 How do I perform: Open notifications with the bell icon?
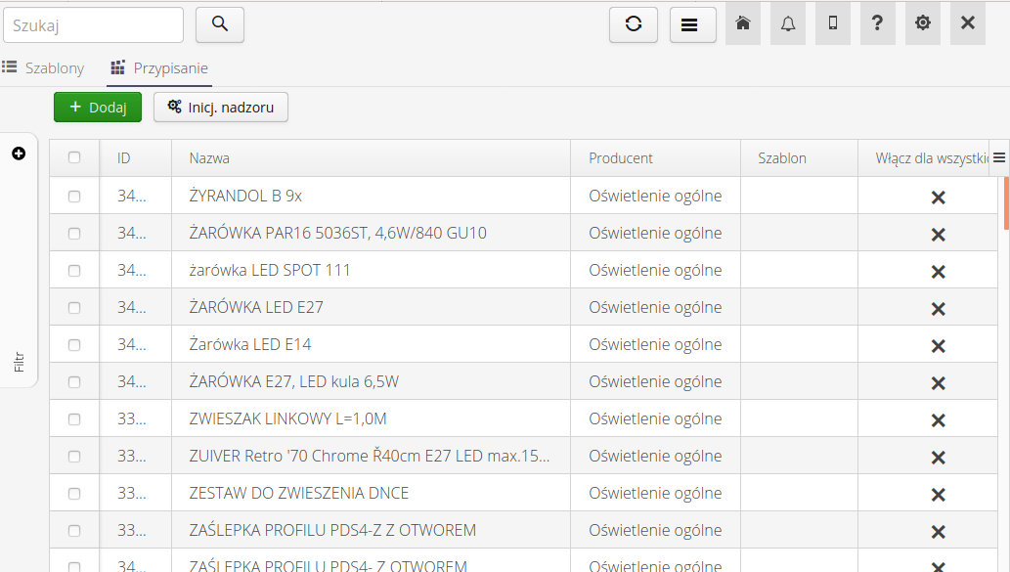pos(787,23)
